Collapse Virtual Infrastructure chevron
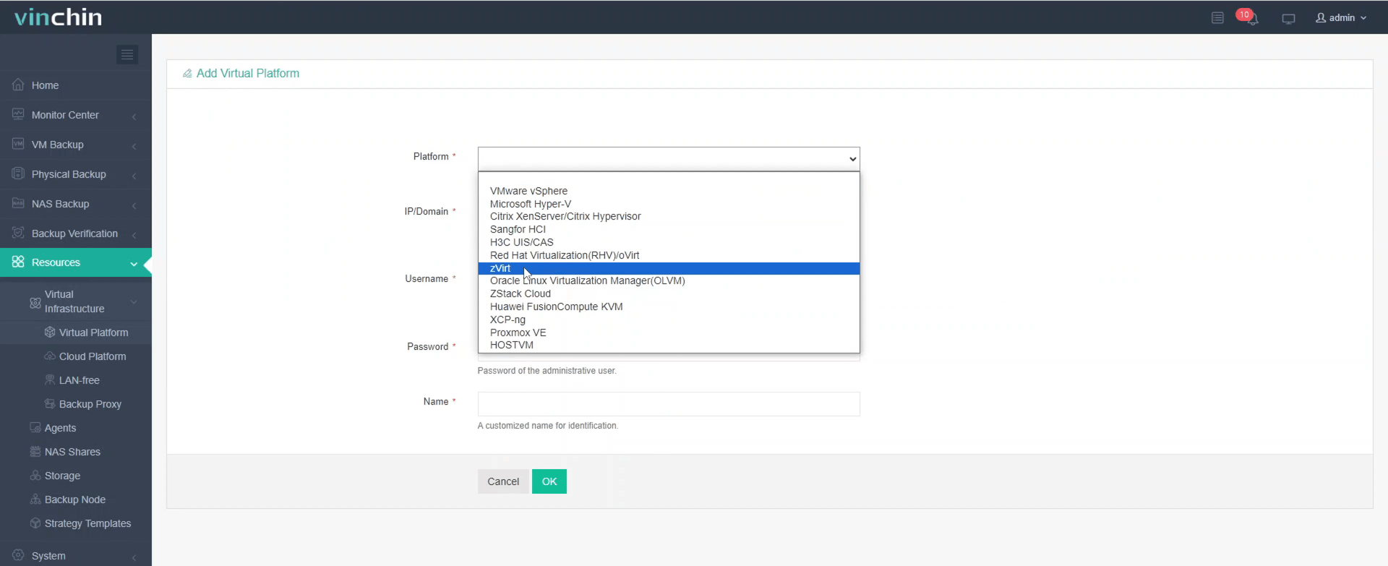The height and width of the screenshot is (566, 1388). (134, 302)
